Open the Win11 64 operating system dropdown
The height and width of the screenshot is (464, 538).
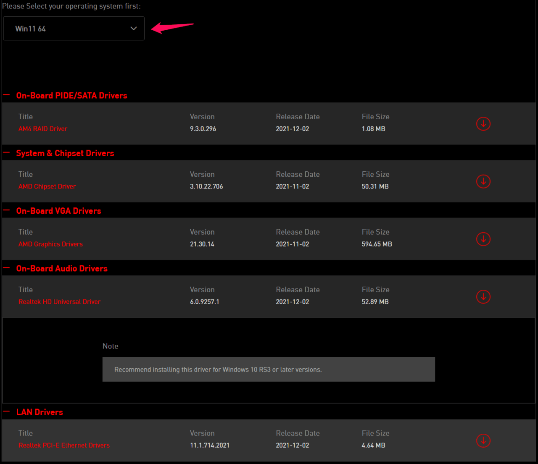74,28
